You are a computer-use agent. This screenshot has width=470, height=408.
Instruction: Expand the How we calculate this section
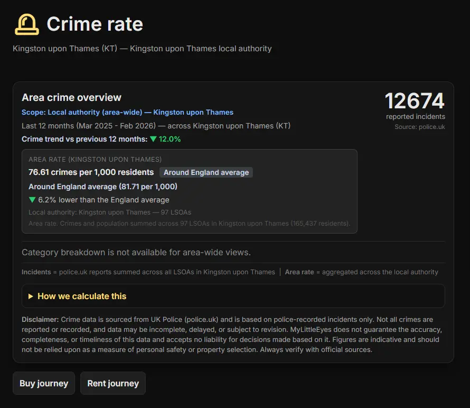82,296
